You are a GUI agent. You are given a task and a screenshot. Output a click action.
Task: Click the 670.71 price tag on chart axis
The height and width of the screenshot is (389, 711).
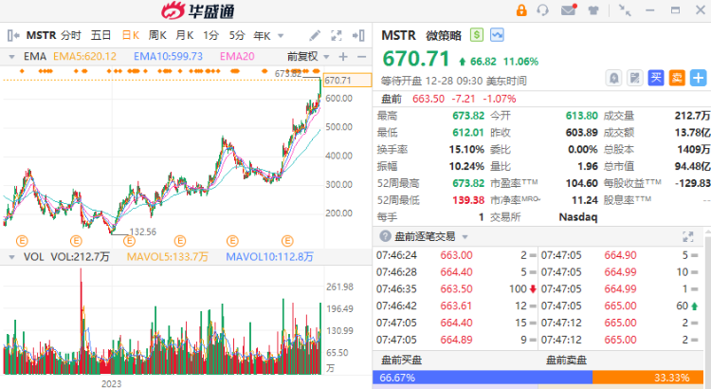pos(347,81)
